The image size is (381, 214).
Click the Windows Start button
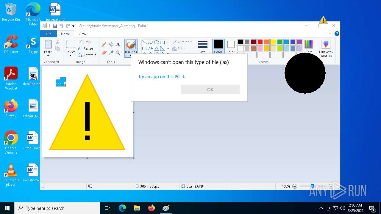(7, 208)
